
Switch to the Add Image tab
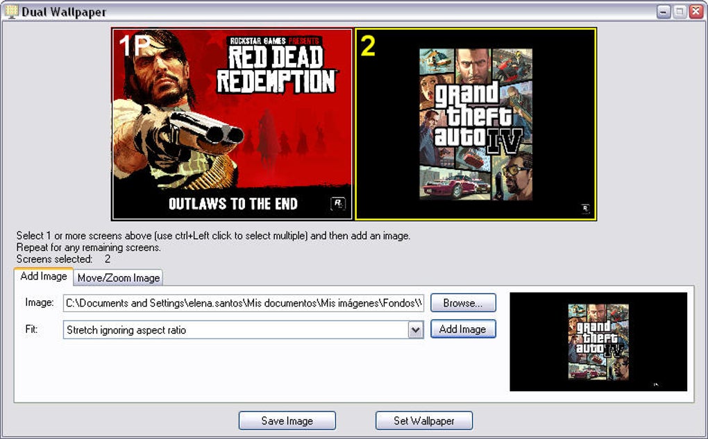44,276
